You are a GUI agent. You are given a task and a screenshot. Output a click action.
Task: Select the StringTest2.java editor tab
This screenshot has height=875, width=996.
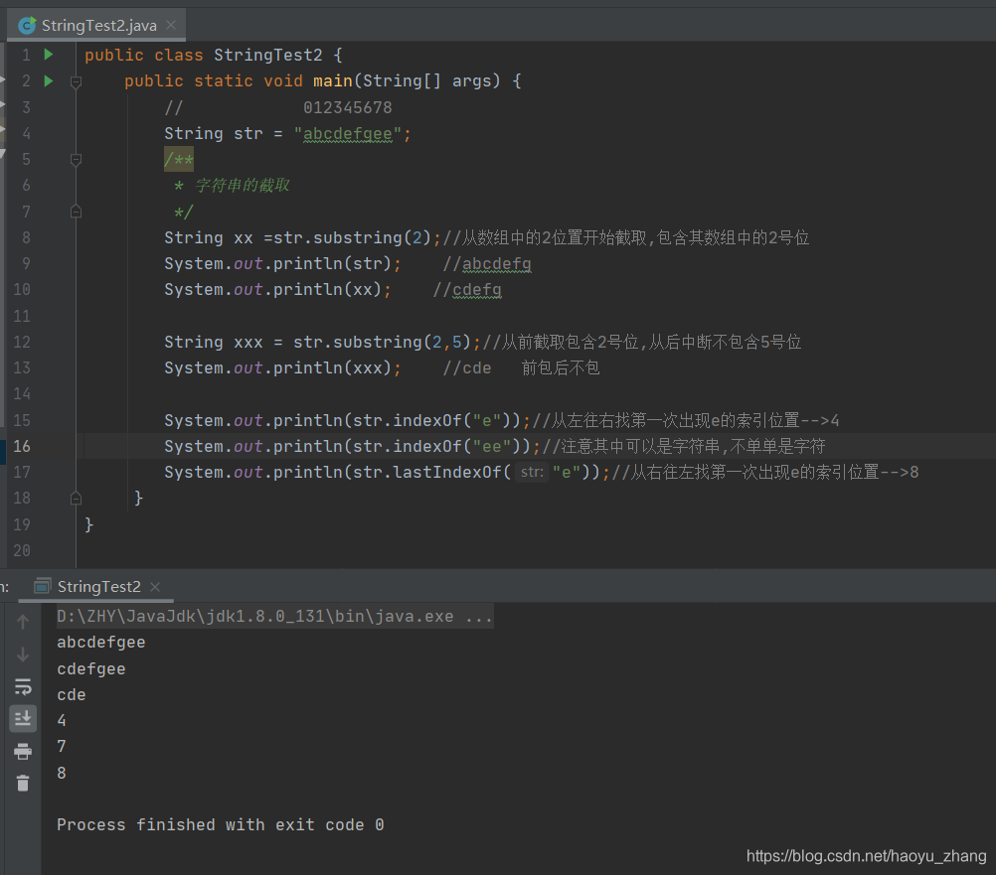[96, 26]
